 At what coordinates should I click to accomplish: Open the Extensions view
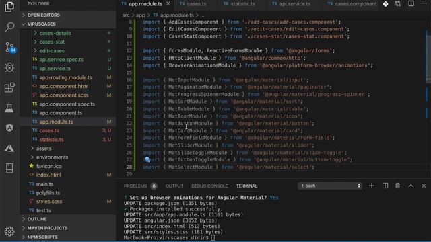(x=9, y=88)
